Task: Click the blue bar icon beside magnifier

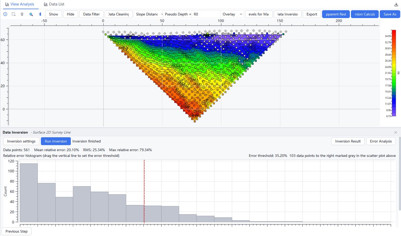Action: pos(40,14)
